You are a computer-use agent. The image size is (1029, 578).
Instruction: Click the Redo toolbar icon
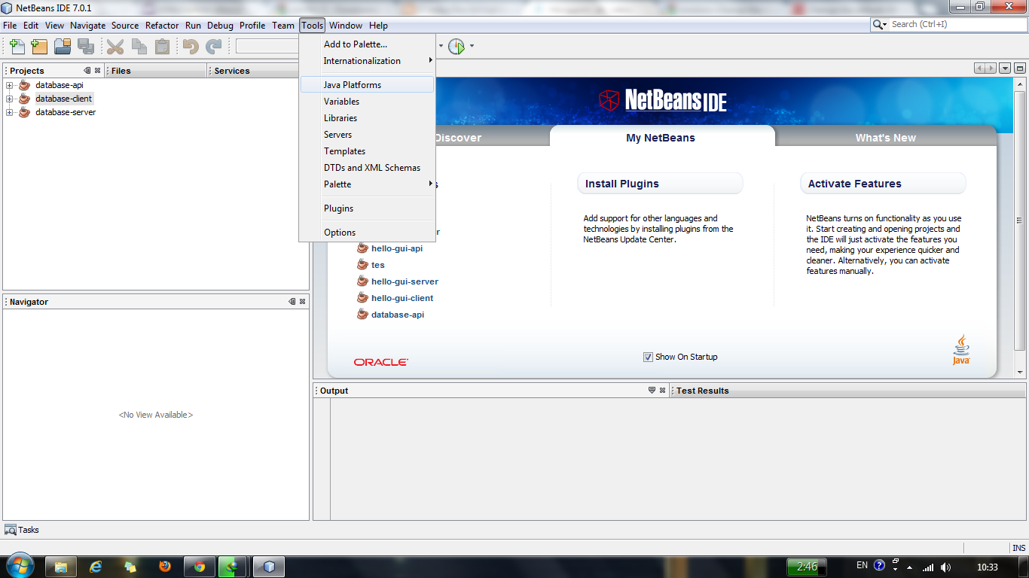[x=214, y=46]
